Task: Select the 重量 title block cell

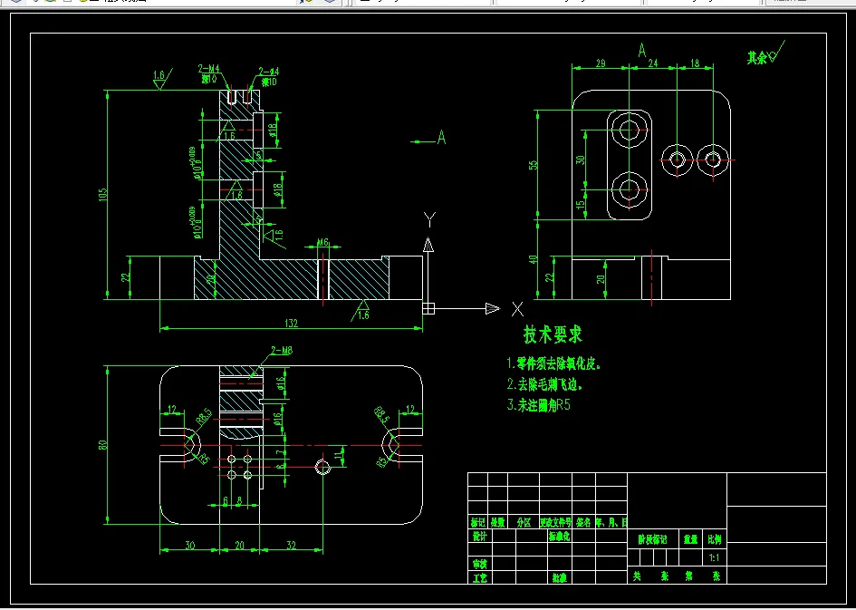Action: pos(690,539)
